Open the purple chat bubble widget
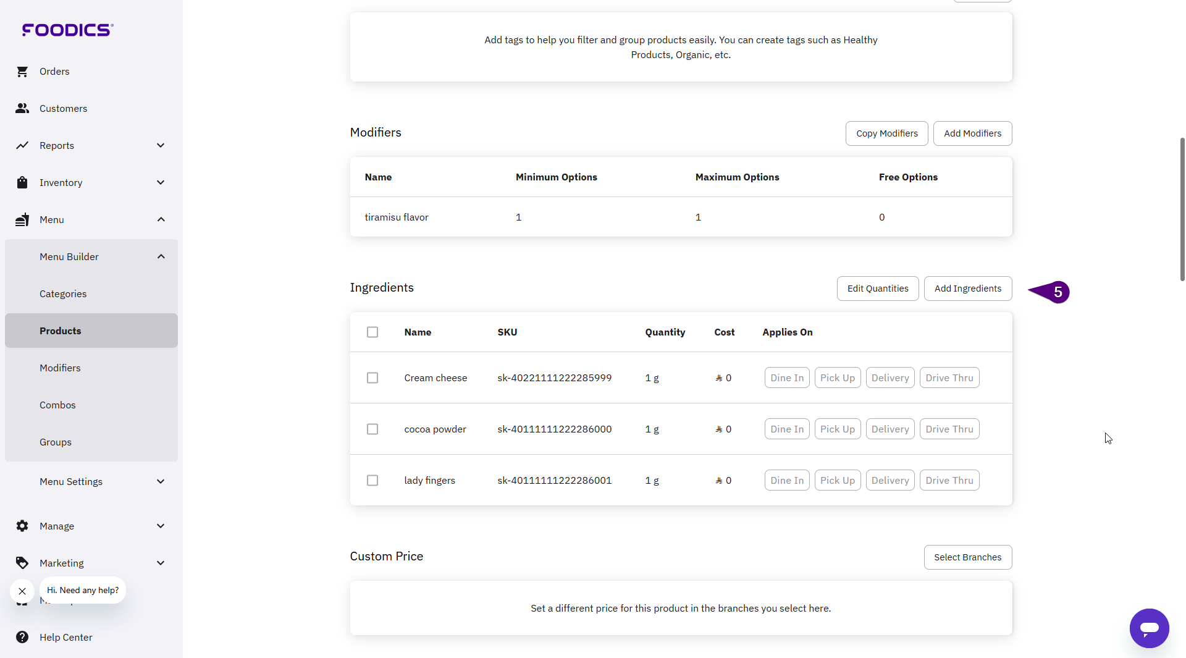The image size is (1186, 658). (1149, 628)
